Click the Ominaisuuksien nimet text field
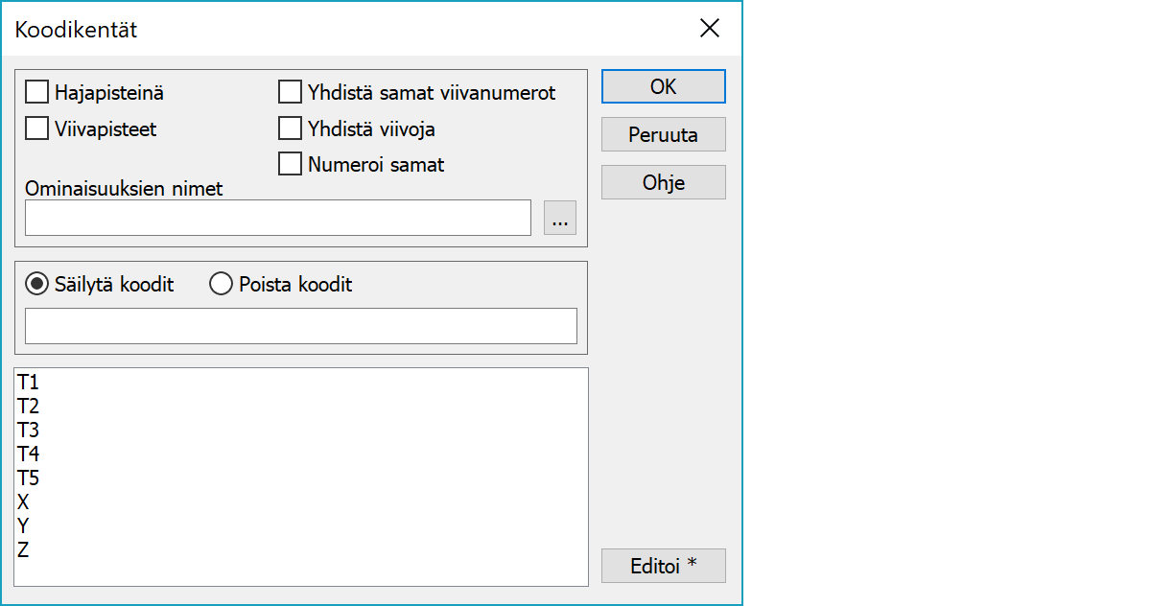The image size is (1151, 606). pos(277,218)
